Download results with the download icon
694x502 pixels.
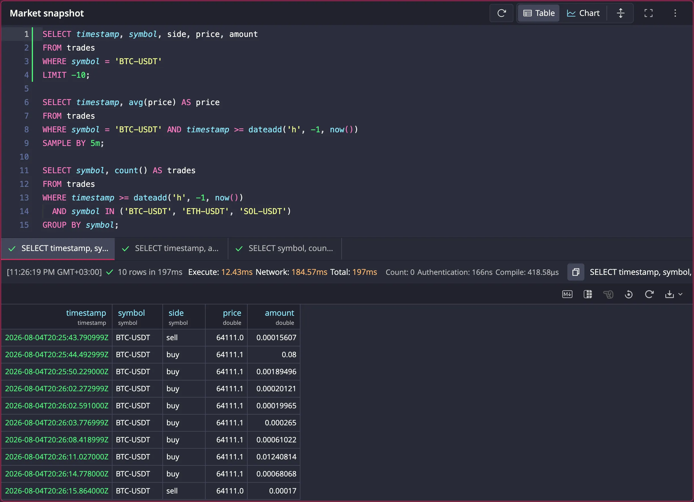pos(669,294)
